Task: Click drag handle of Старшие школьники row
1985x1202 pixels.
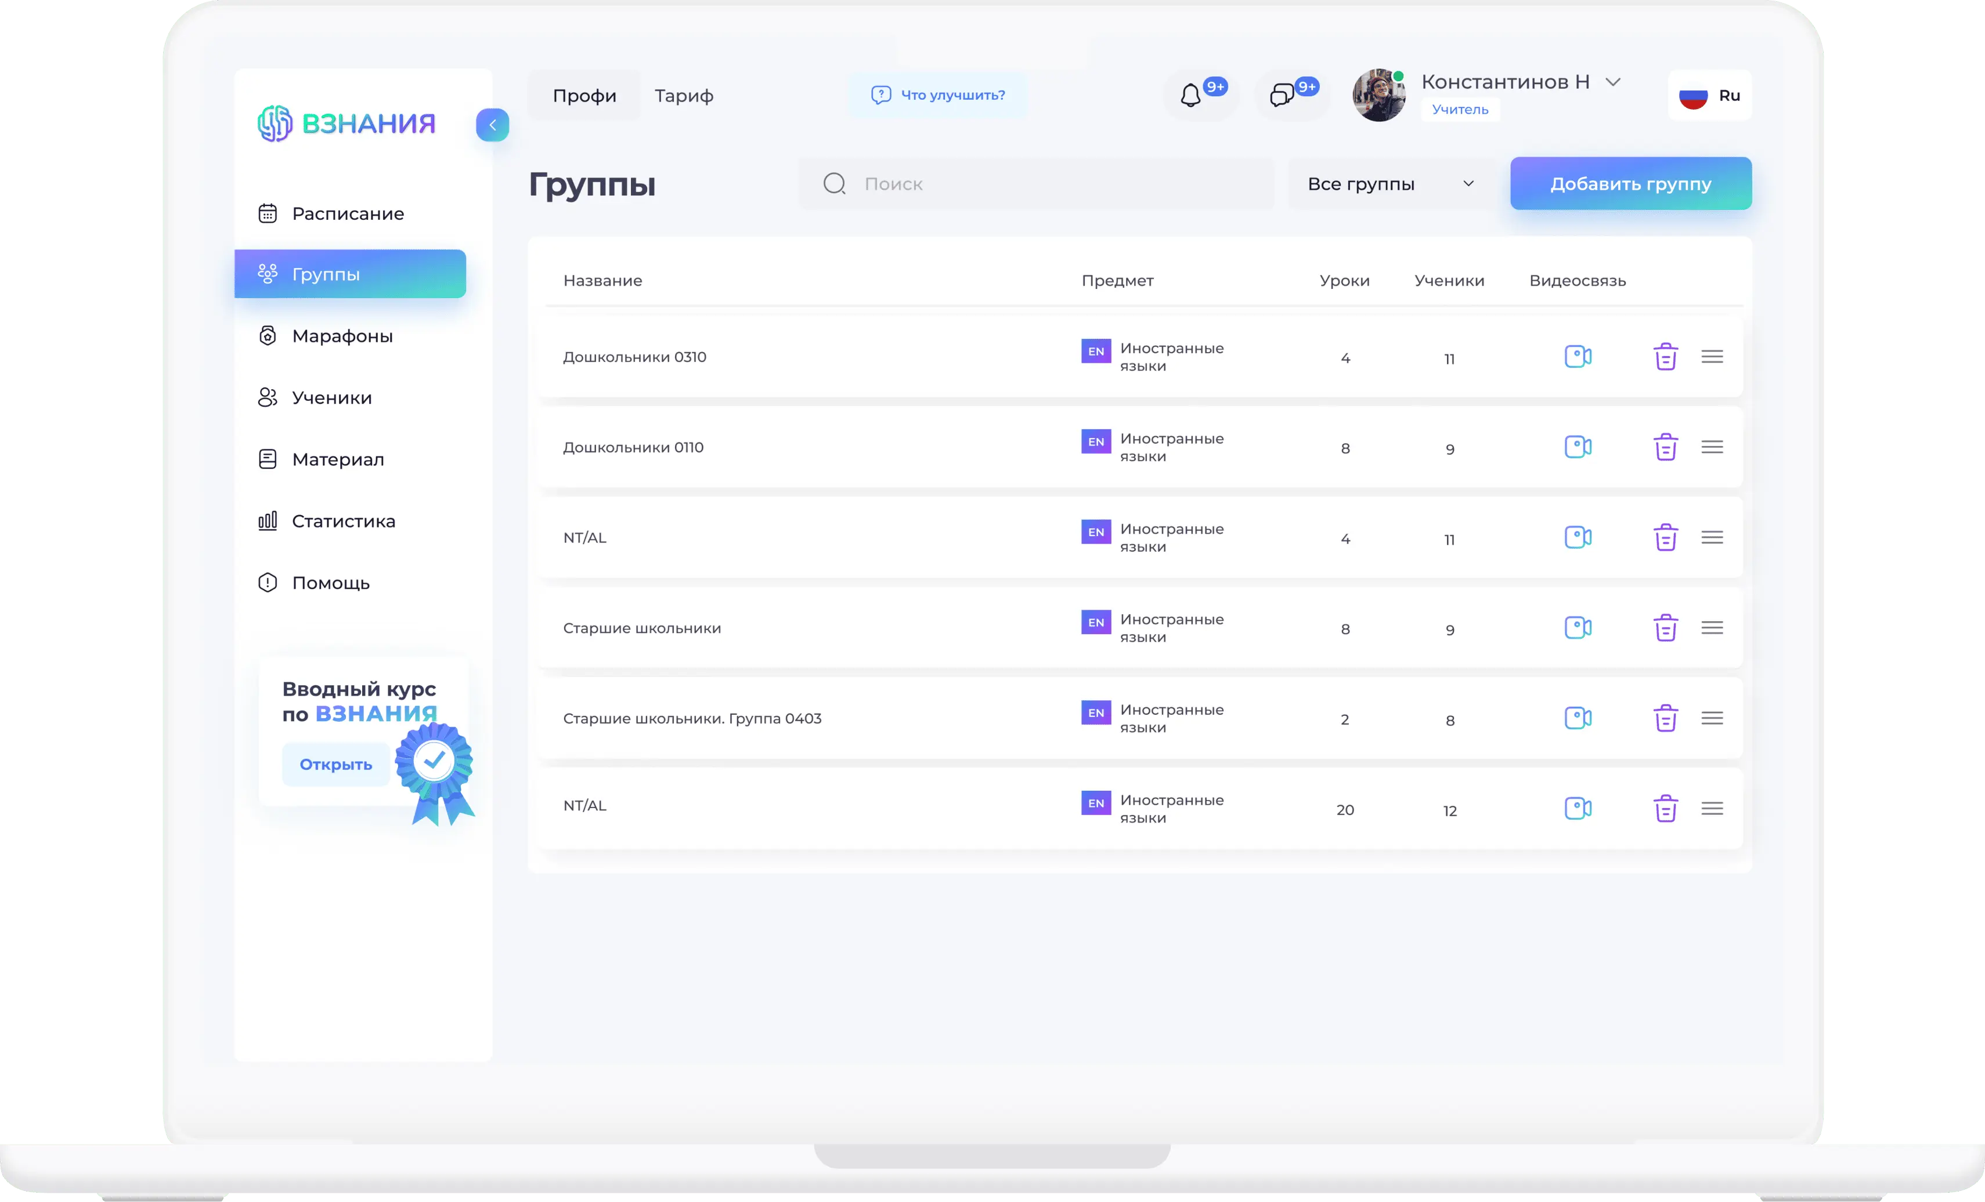Action: click(x=1712, y=628)
